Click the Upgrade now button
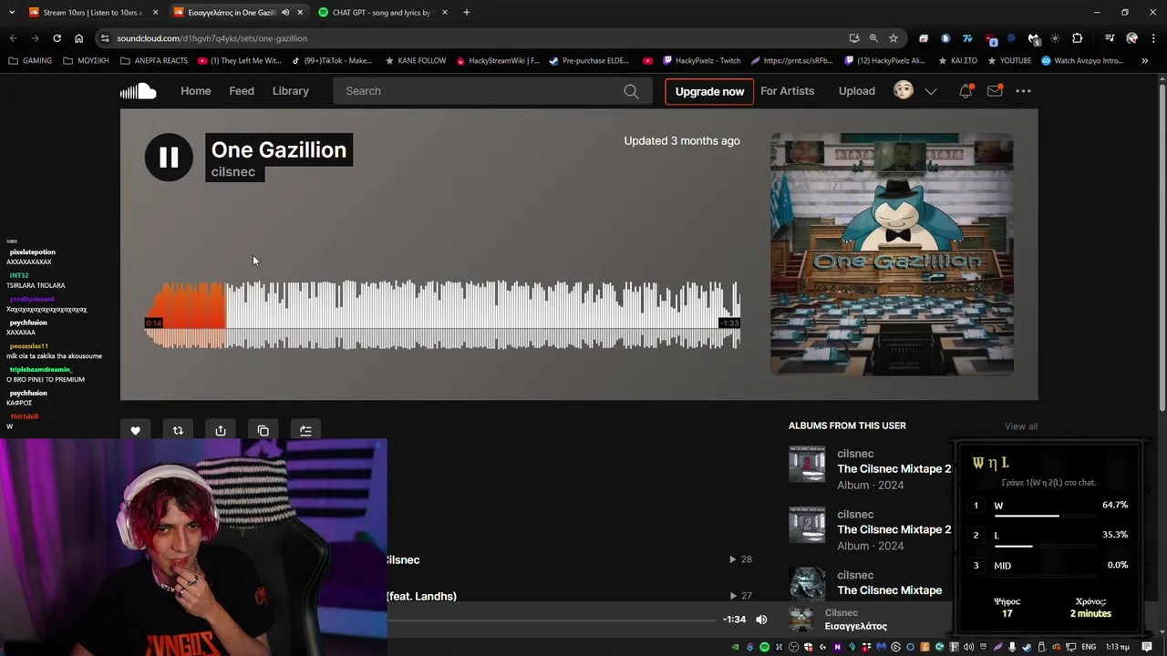This screenshot has height=656, width=1167. click(x=709, y=91)
